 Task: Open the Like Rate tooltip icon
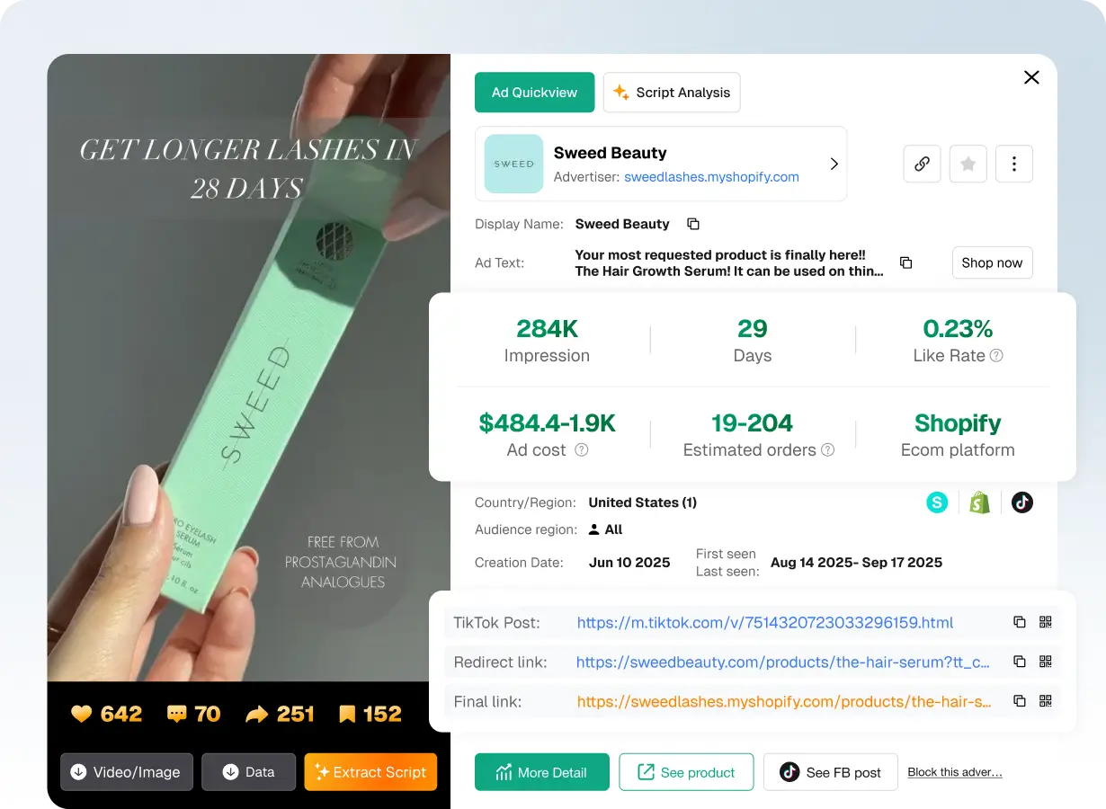point(996,356)
